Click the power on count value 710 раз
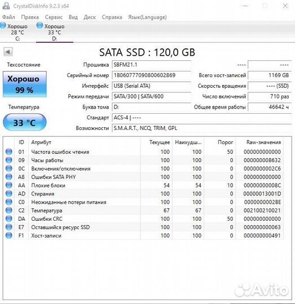295x304 pixels. [x=270, y=96]
